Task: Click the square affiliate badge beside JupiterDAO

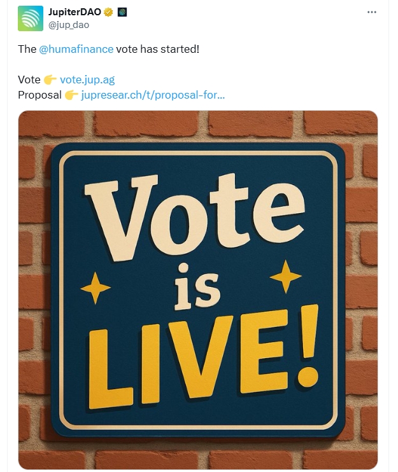Action: pos(122,12)
